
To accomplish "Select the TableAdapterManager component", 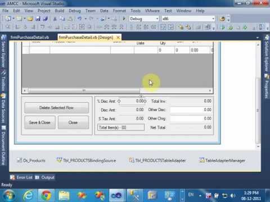I will pyautogui.click(x=222, y=160).
